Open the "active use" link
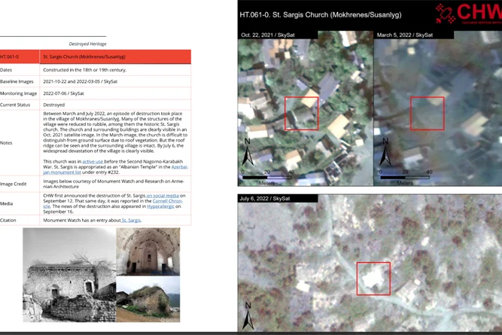Screen dimensions: 502x335 93,161
